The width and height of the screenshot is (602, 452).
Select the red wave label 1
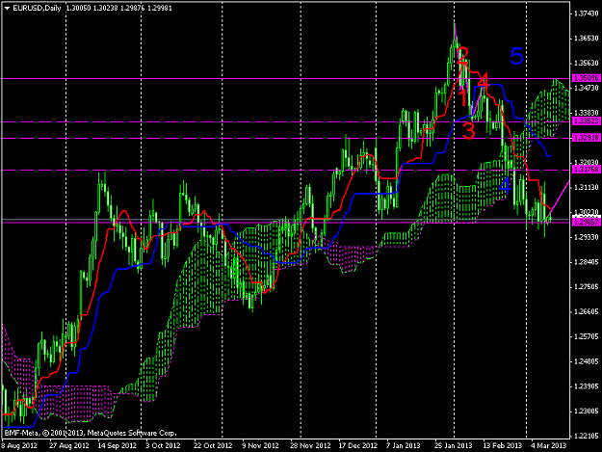point(463,98)
